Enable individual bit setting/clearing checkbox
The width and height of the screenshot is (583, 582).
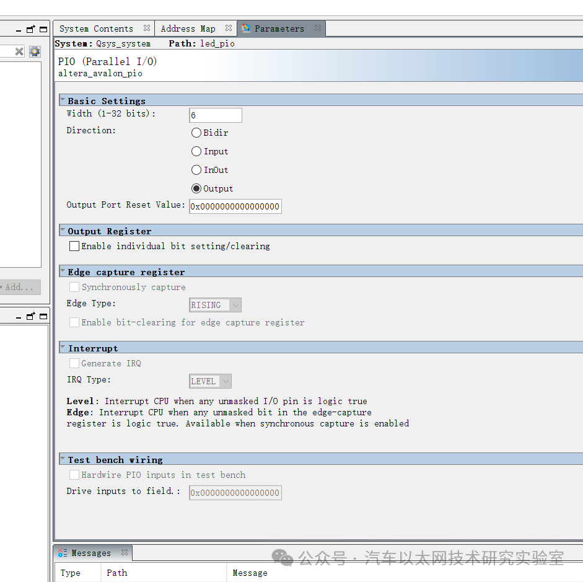tap(74, 246)
